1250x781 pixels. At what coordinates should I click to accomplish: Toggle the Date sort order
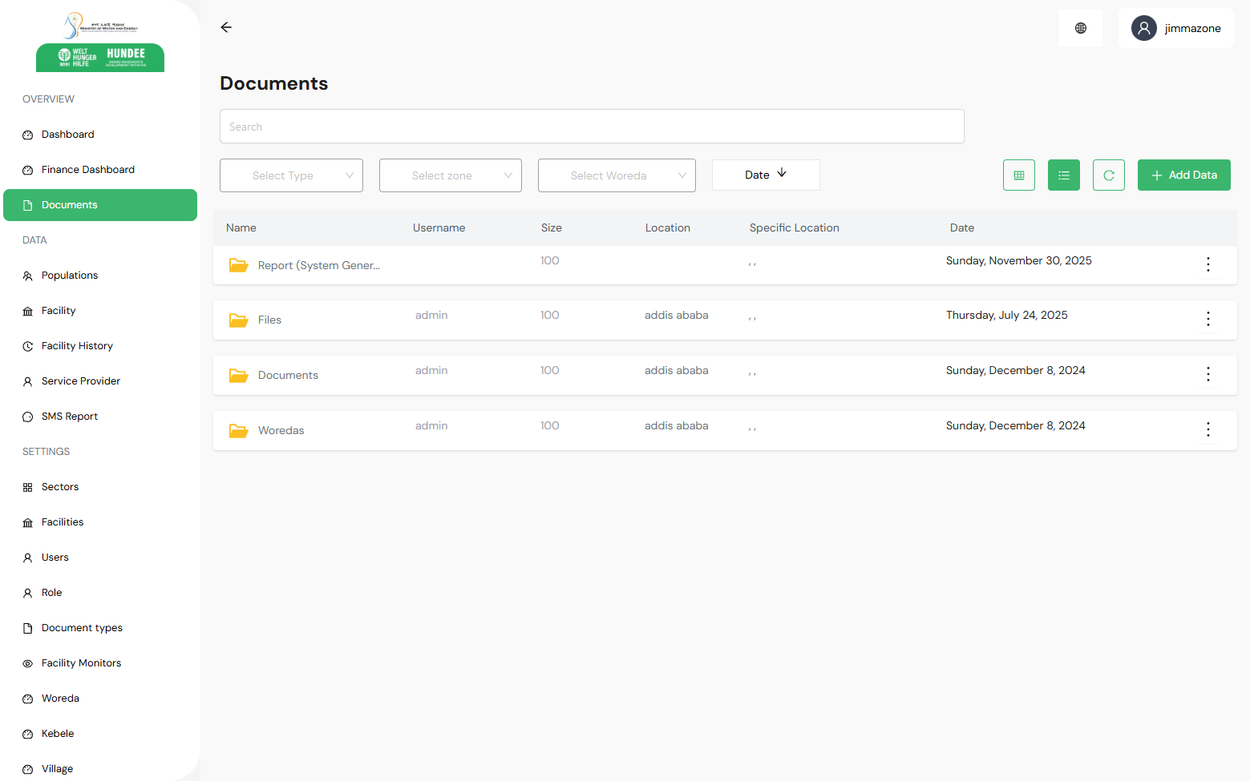click(x=765, y=175)
